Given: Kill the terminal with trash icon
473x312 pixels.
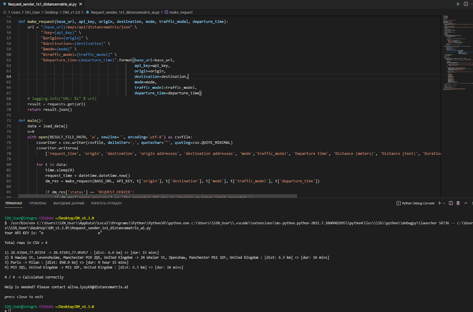Looking at the screenshot, I should coord(458,203).
